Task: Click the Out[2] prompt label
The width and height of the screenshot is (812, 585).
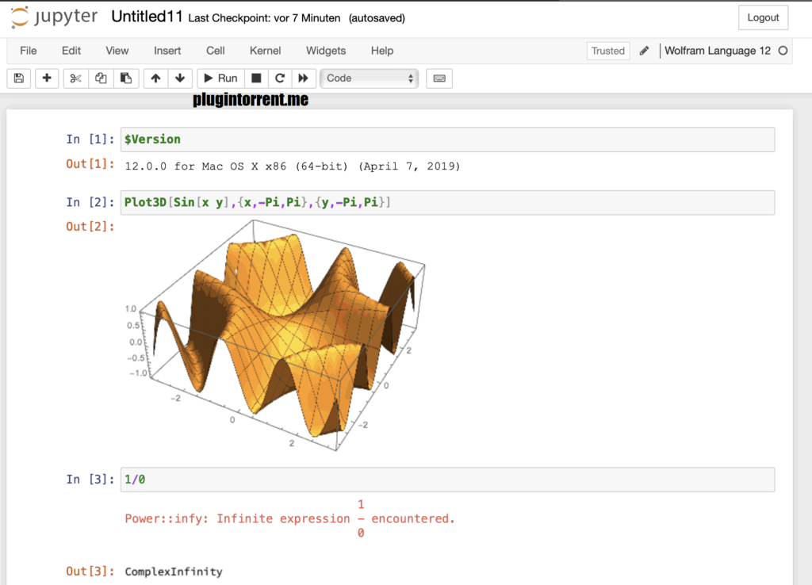Action: (x=90, y=227)
